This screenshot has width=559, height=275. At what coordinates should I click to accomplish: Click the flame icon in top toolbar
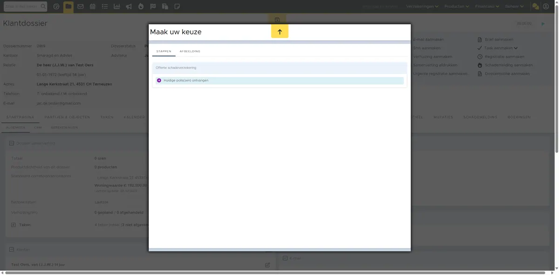pos(141,7)
